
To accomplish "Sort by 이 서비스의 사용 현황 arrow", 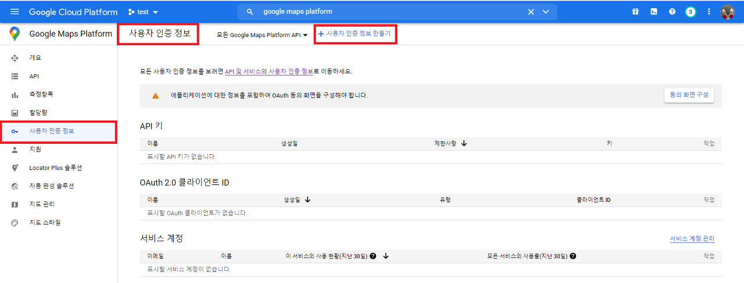I will tap(385, 256).
